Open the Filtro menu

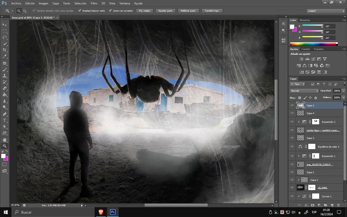[94, 3]
